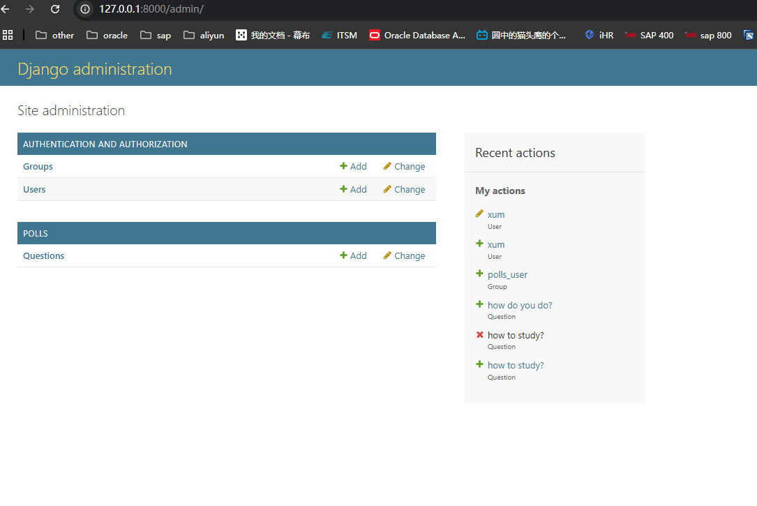Open the Oracle Database bookmark

tap(417, 35)
